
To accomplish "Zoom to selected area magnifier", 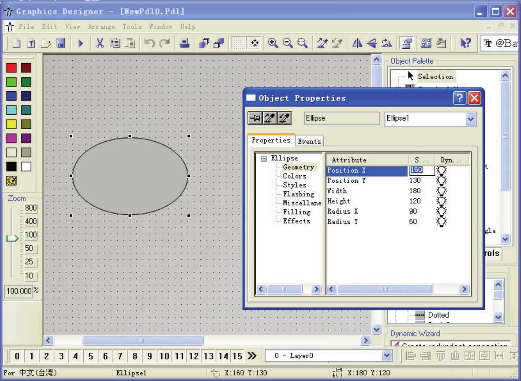I will coord(302,43).
